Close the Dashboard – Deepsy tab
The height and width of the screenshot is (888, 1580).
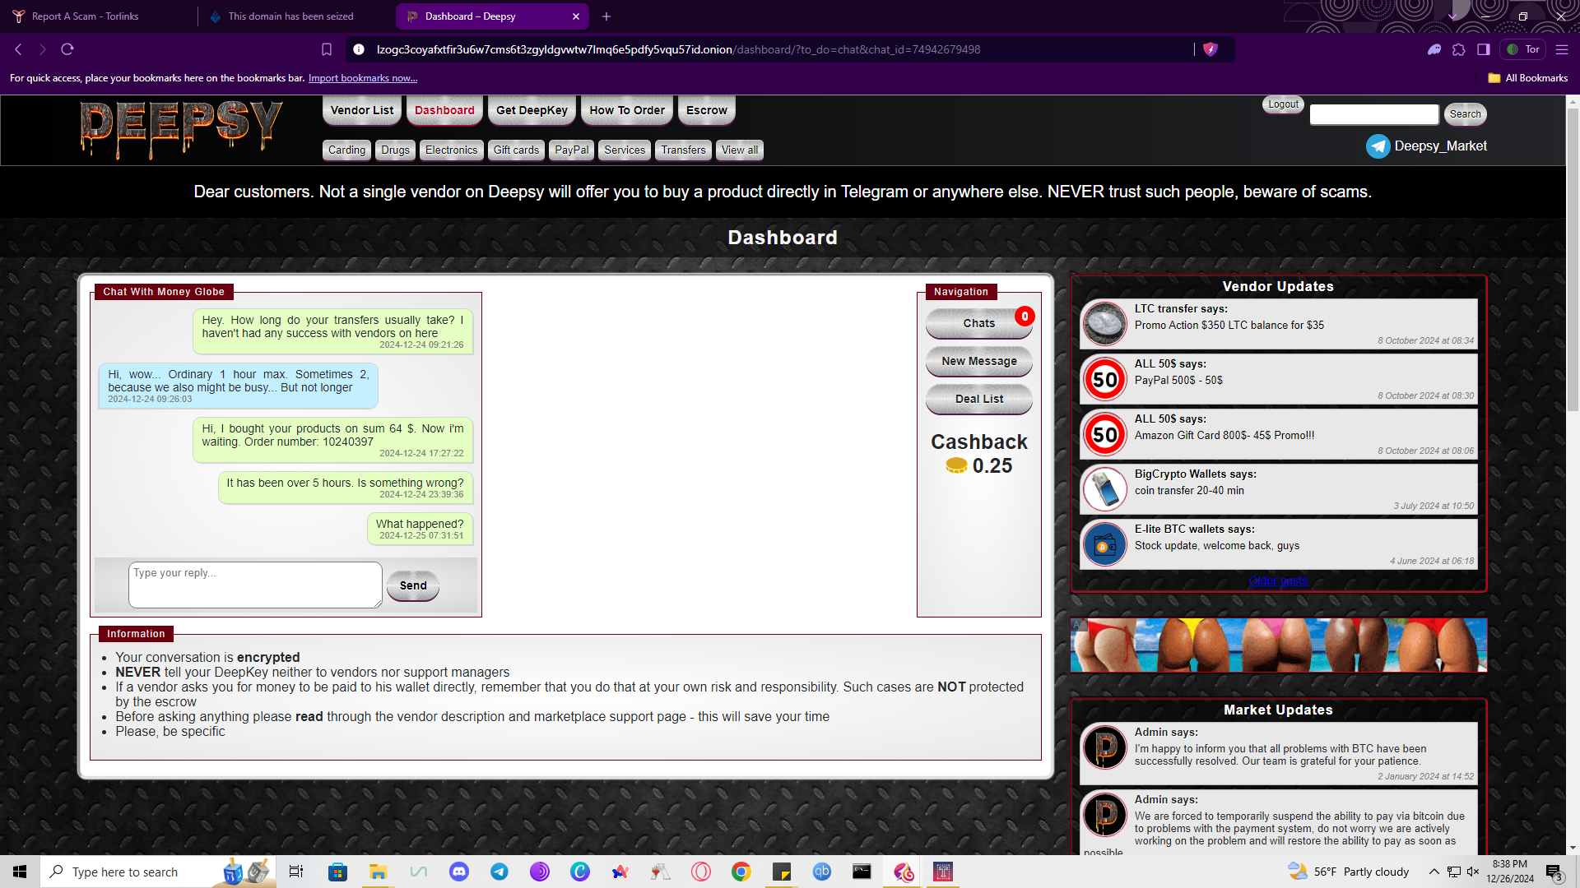(576, 16)
